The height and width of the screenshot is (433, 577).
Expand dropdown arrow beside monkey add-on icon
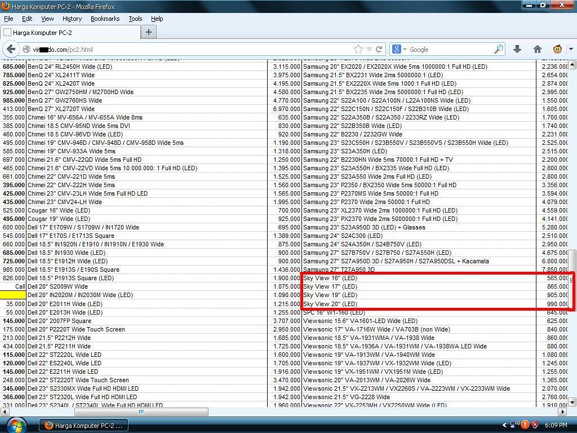tap(570, 50)
